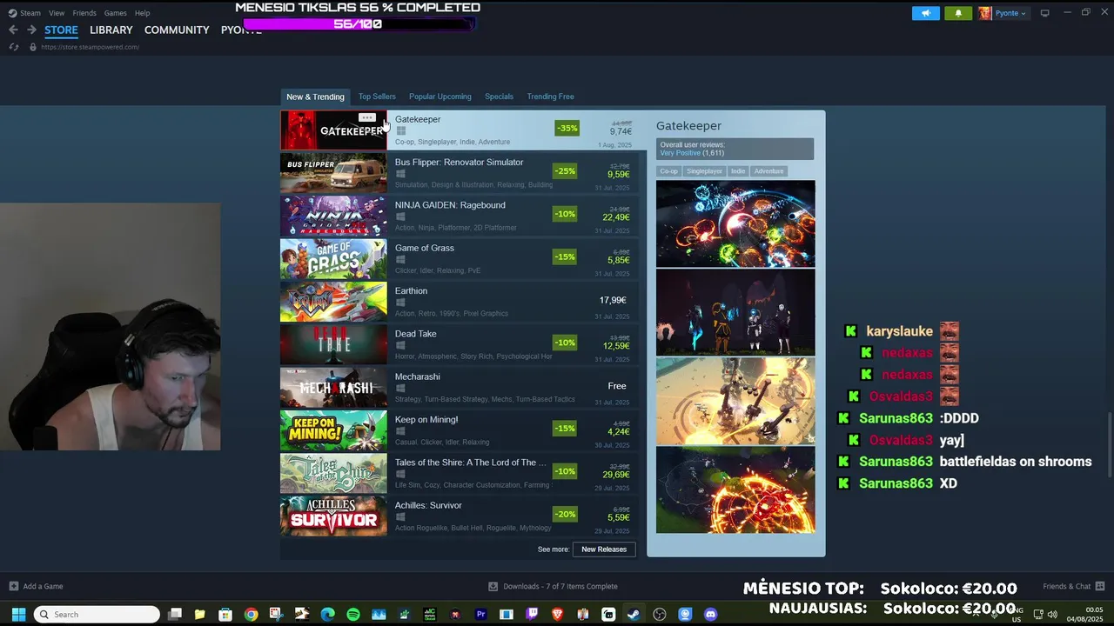
Task: Open OBS Studio from taskbar
Action: (x=659, y=615)
